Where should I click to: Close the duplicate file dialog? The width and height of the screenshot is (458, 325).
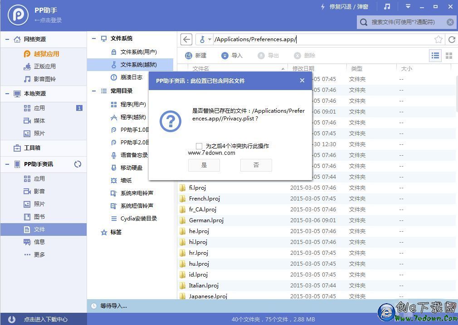click(302, 81)
